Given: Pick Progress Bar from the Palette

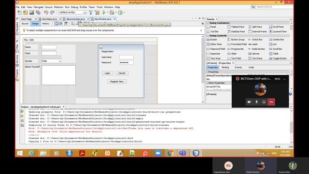Looking at the screenshot, I should 236,49.
